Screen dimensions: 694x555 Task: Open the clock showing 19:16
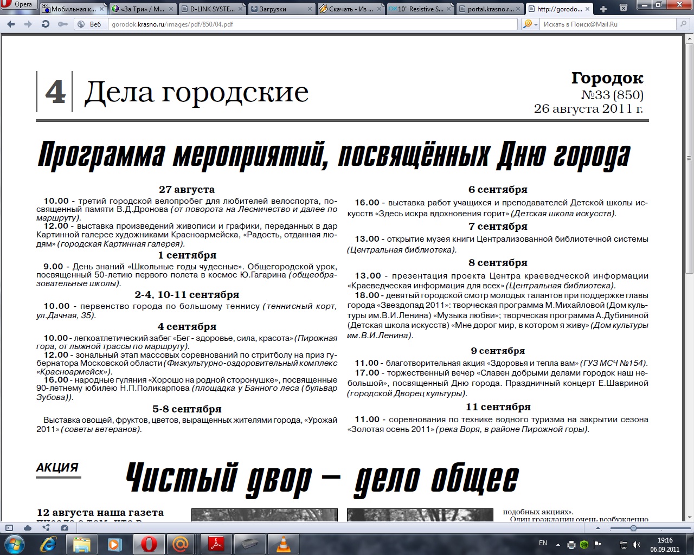tap(665, 544)
